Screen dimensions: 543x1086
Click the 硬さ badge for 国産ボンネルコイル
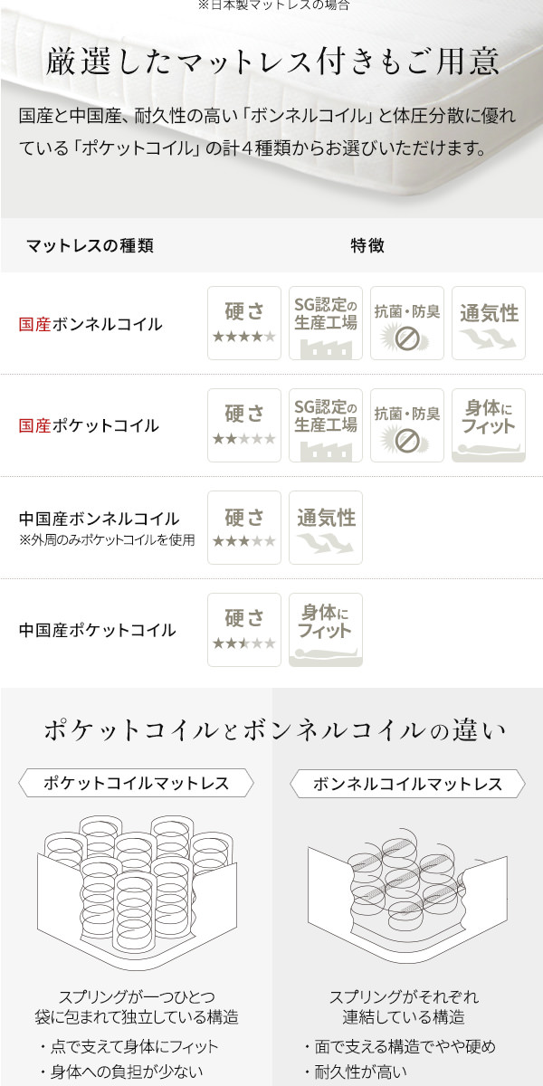pyautogui.click(x=244, y=323)
